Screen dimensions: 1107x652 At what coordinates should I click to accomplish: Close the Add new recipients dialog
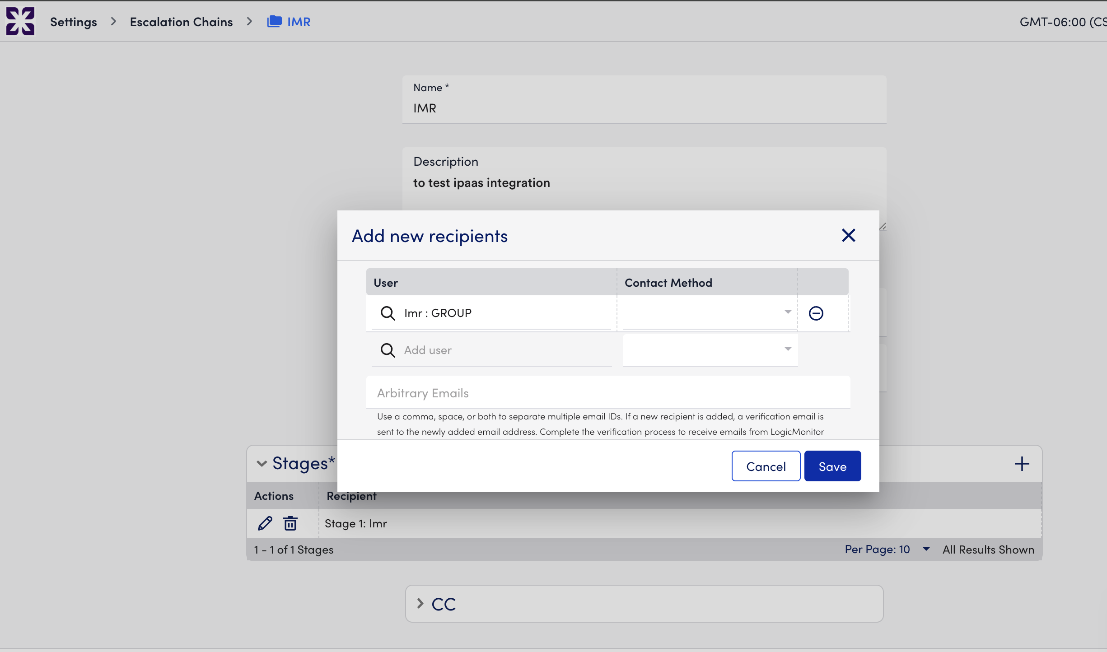(x=848, y=235)
